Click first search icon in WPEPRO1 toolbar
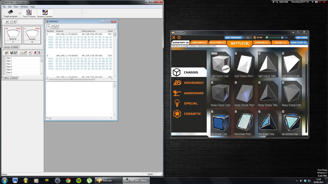This screenshot has width=328, height=184. click(53, 26)
